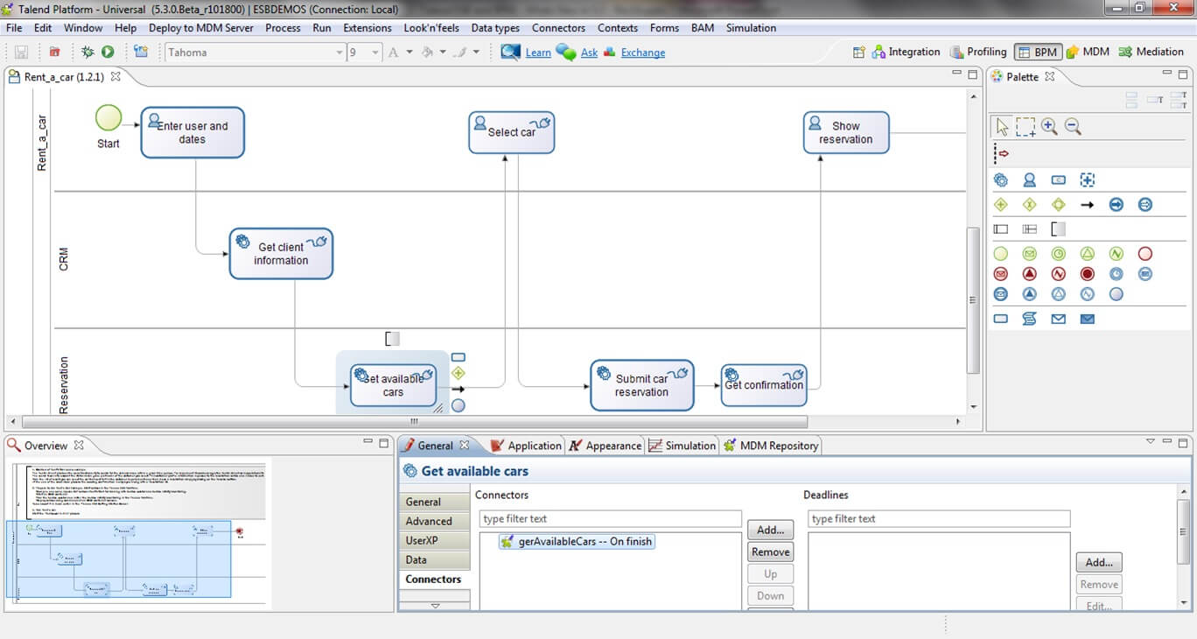Click the fill color swatch in the toolbar
1197x639 pixels.
click(428, 52)
